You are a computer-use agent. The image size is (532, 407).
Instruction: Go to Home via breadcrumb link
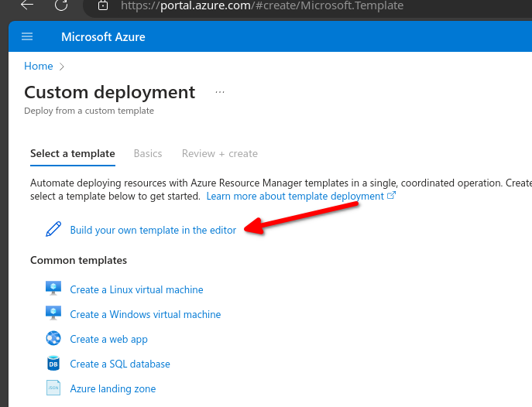(x=39, y=67)
